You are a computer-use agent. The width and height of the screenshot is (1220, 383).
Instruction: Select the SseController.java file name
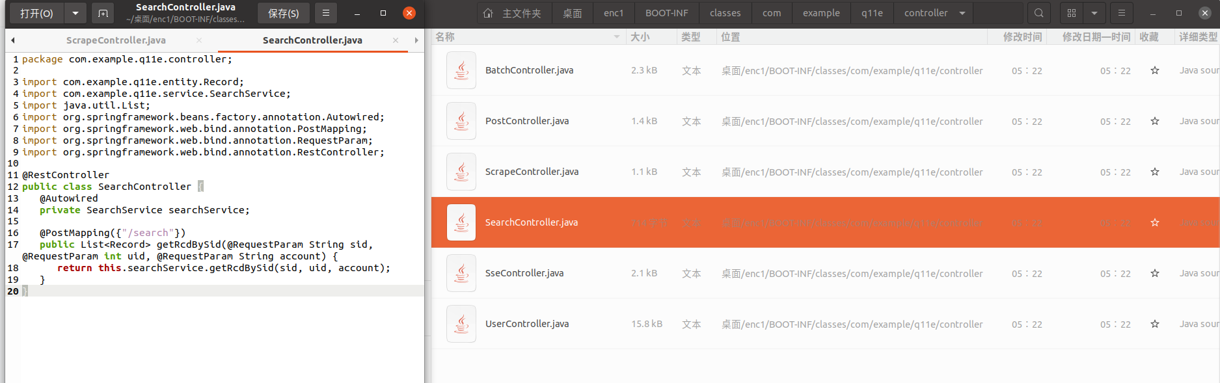coord(524,273)
